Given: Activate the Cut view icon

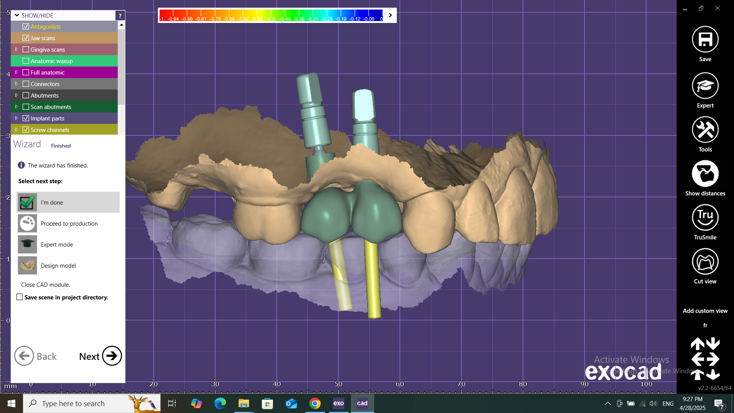Looking at the screenshot, I should pos(705,262).
